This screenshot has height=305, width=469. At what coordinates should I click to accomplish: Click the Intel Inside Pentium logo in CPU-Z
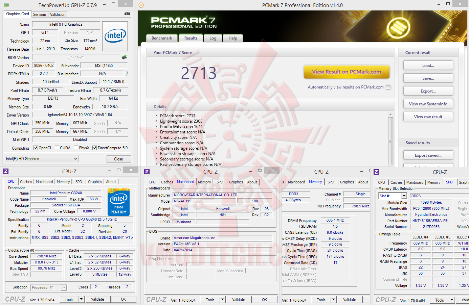118,202
